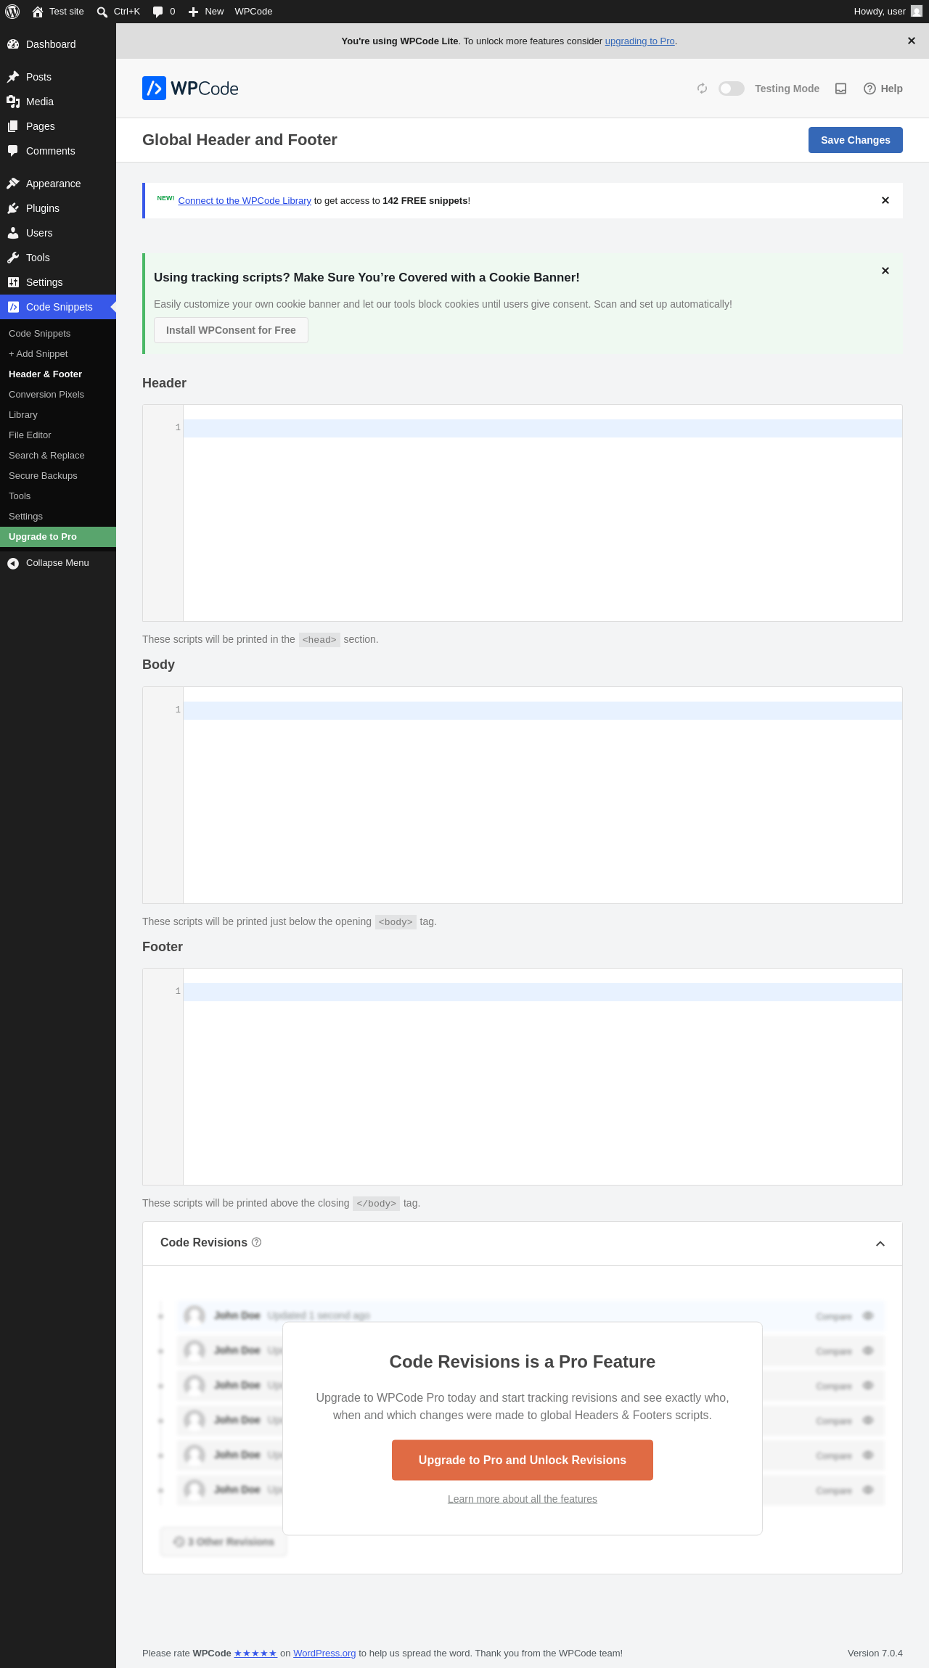The width and height of the screenshot is (929, 1668).
Task: Open the Users menu
Action: [58, 233]
